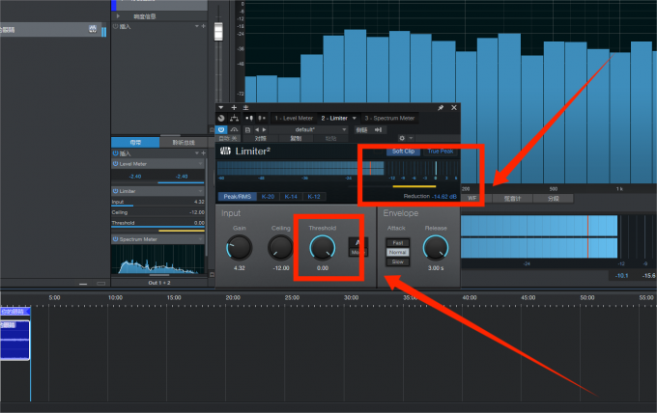657x413 pixels.
Task: Enable Soft Clip on the Limiter
Action: tap(404, 151)
